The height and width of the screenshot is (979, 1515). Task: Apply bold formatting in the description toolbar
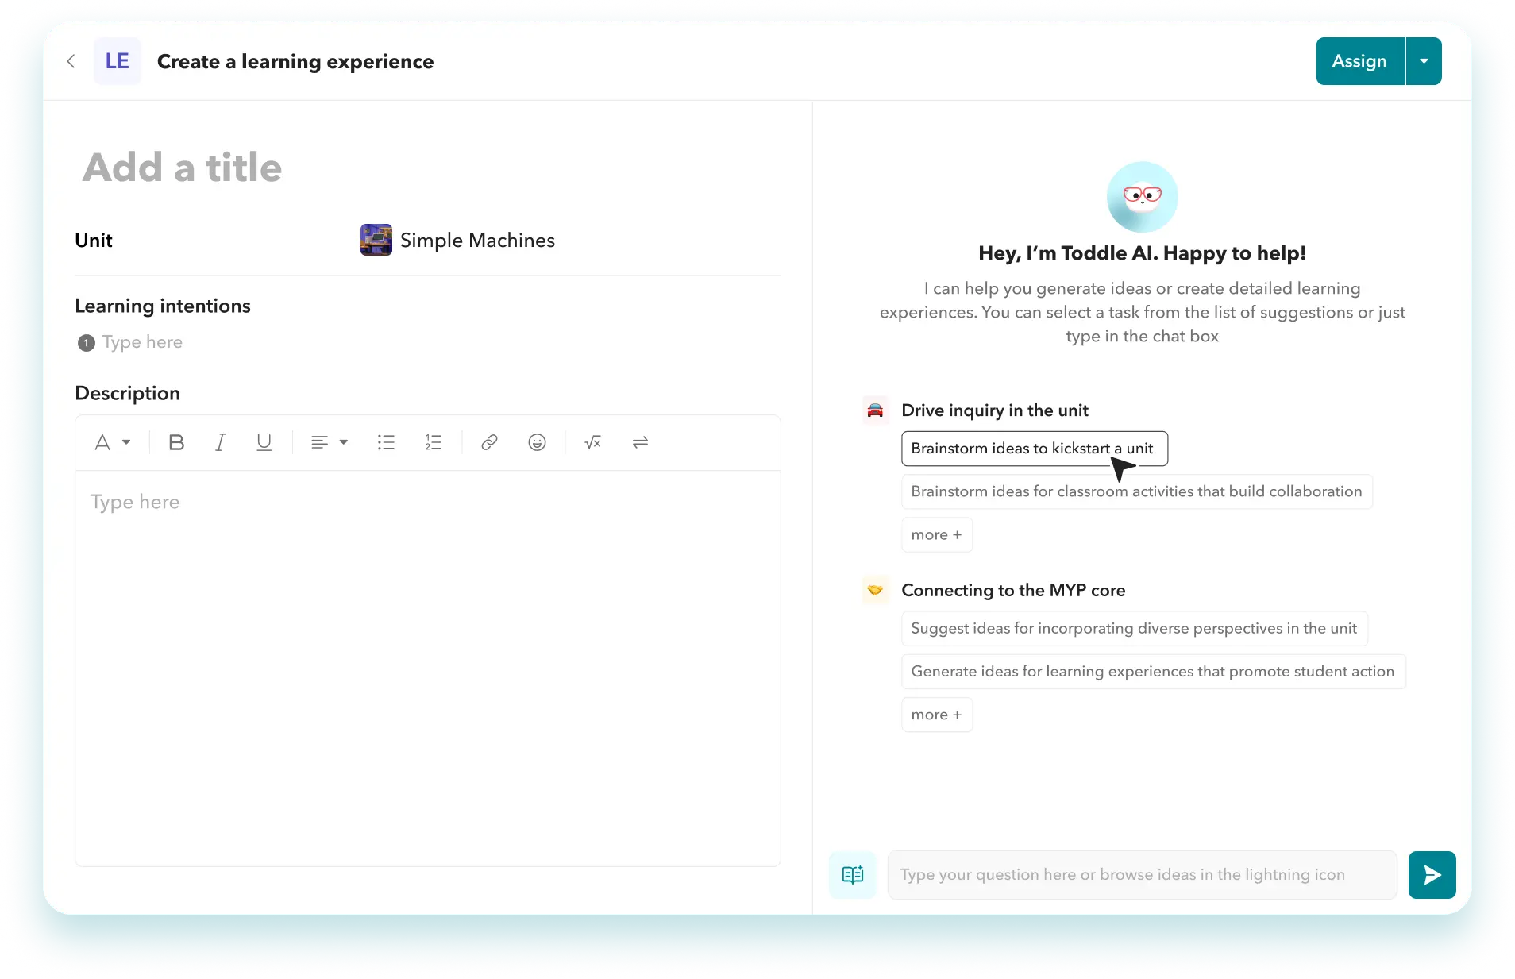click(x=176, y=442)
